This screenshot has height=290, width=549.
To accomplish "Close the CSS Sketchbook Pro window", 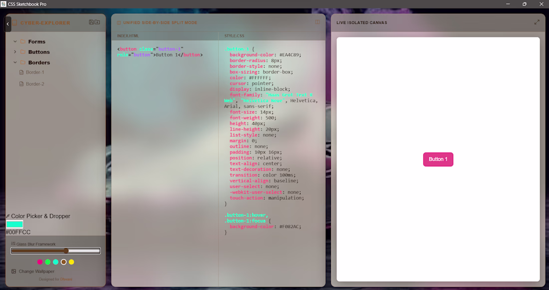I will (x=541, y=4).
